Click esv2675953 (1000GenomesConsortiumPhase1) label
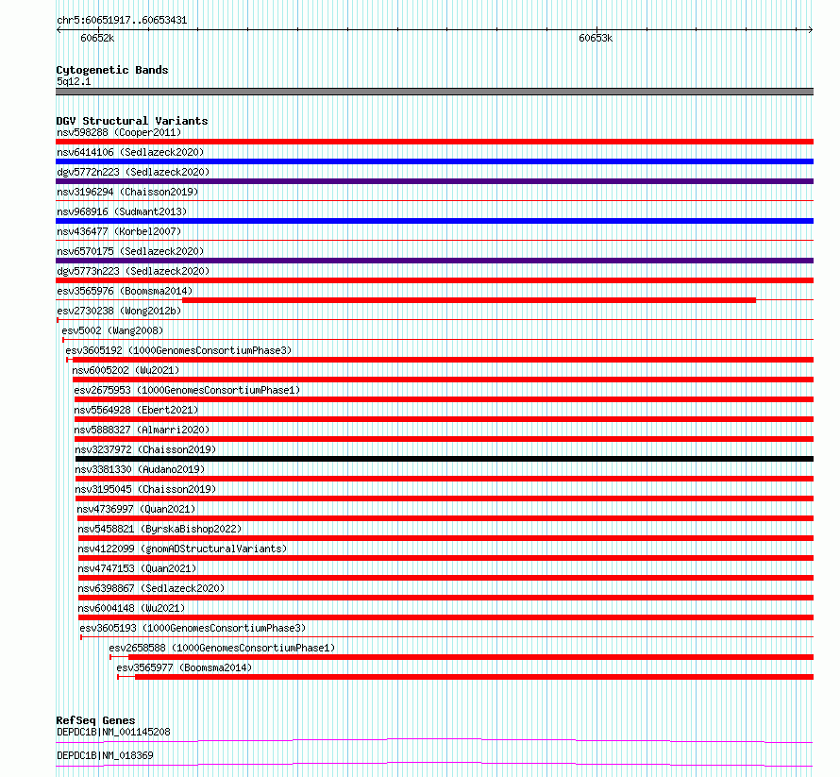The image size is (840, 777). (187, 390)
